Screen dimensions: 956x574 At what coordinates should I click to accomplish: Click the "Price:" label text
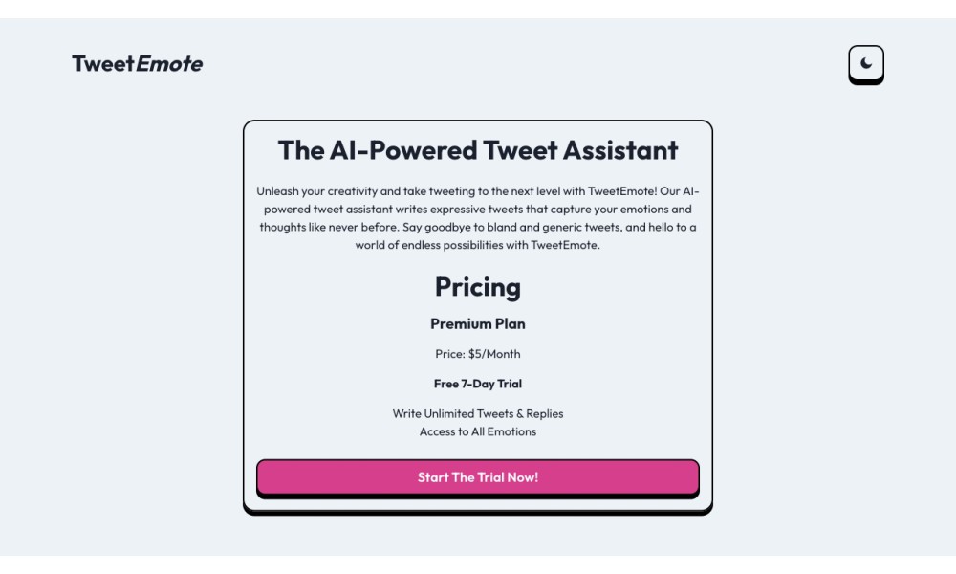coord(450,354)
